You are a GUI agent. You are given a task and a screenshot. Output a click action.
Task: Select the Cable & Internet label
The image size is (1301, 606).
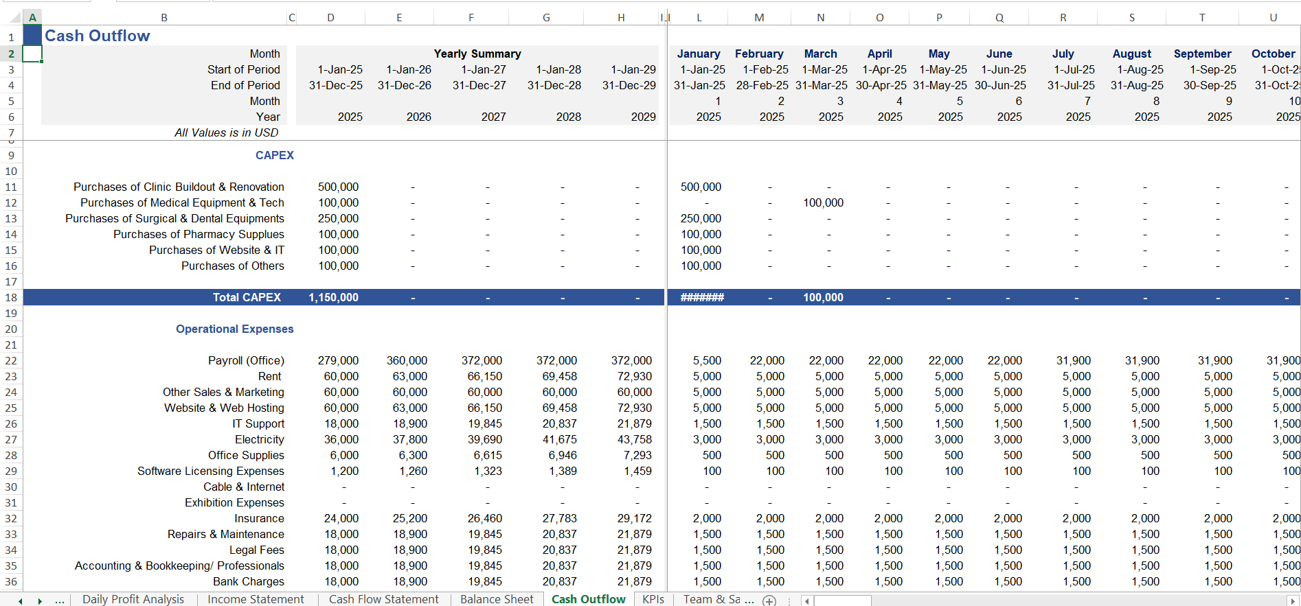(x=244, y=487)
